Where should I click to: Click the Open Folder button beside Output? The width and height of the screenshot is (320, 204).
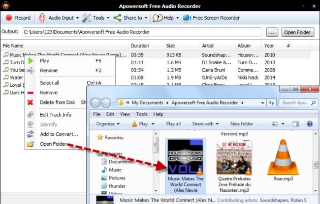click(297, 32)
